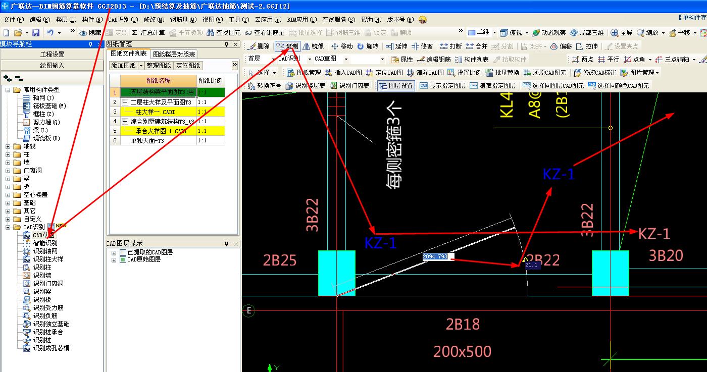
Task: Expand the 基础 folder node
Action: (x=8, y=203)
